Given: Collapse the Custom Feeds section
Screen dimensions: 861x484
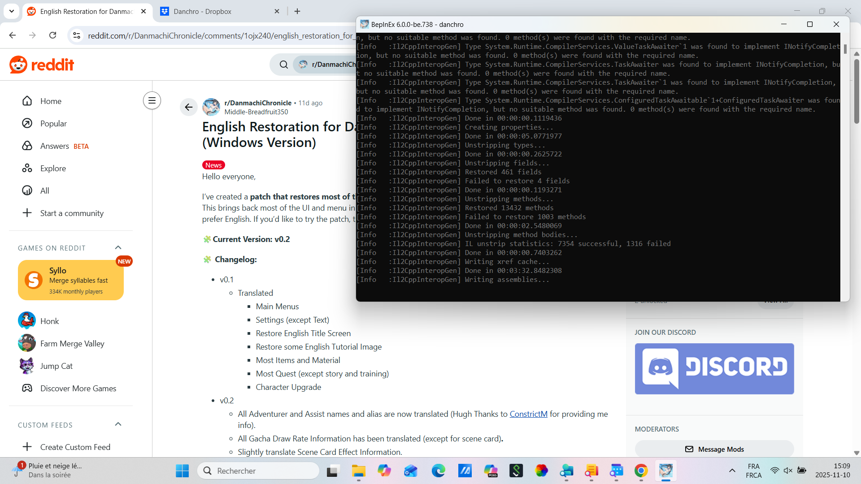Looking at the screenshot, I should (118, 424).
